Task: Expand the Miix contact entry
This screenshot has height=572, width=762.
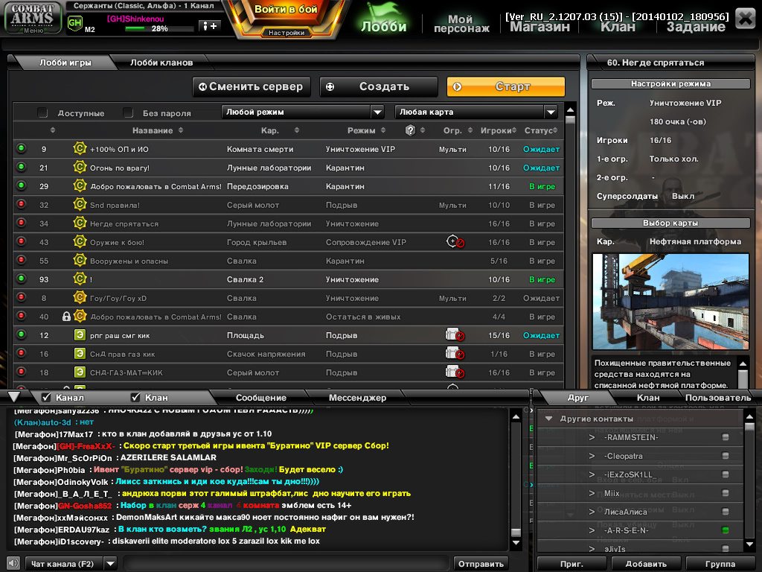Action: 592,493
